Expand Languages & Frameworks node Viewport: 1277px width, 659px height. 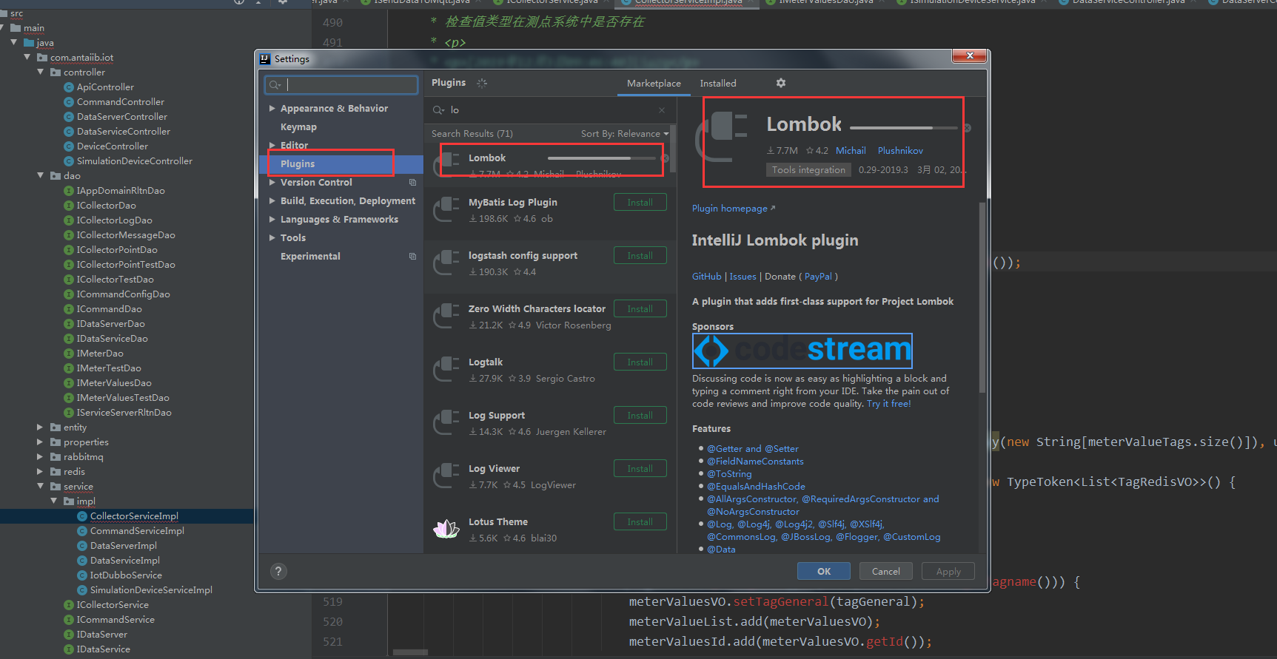[272, 220]
